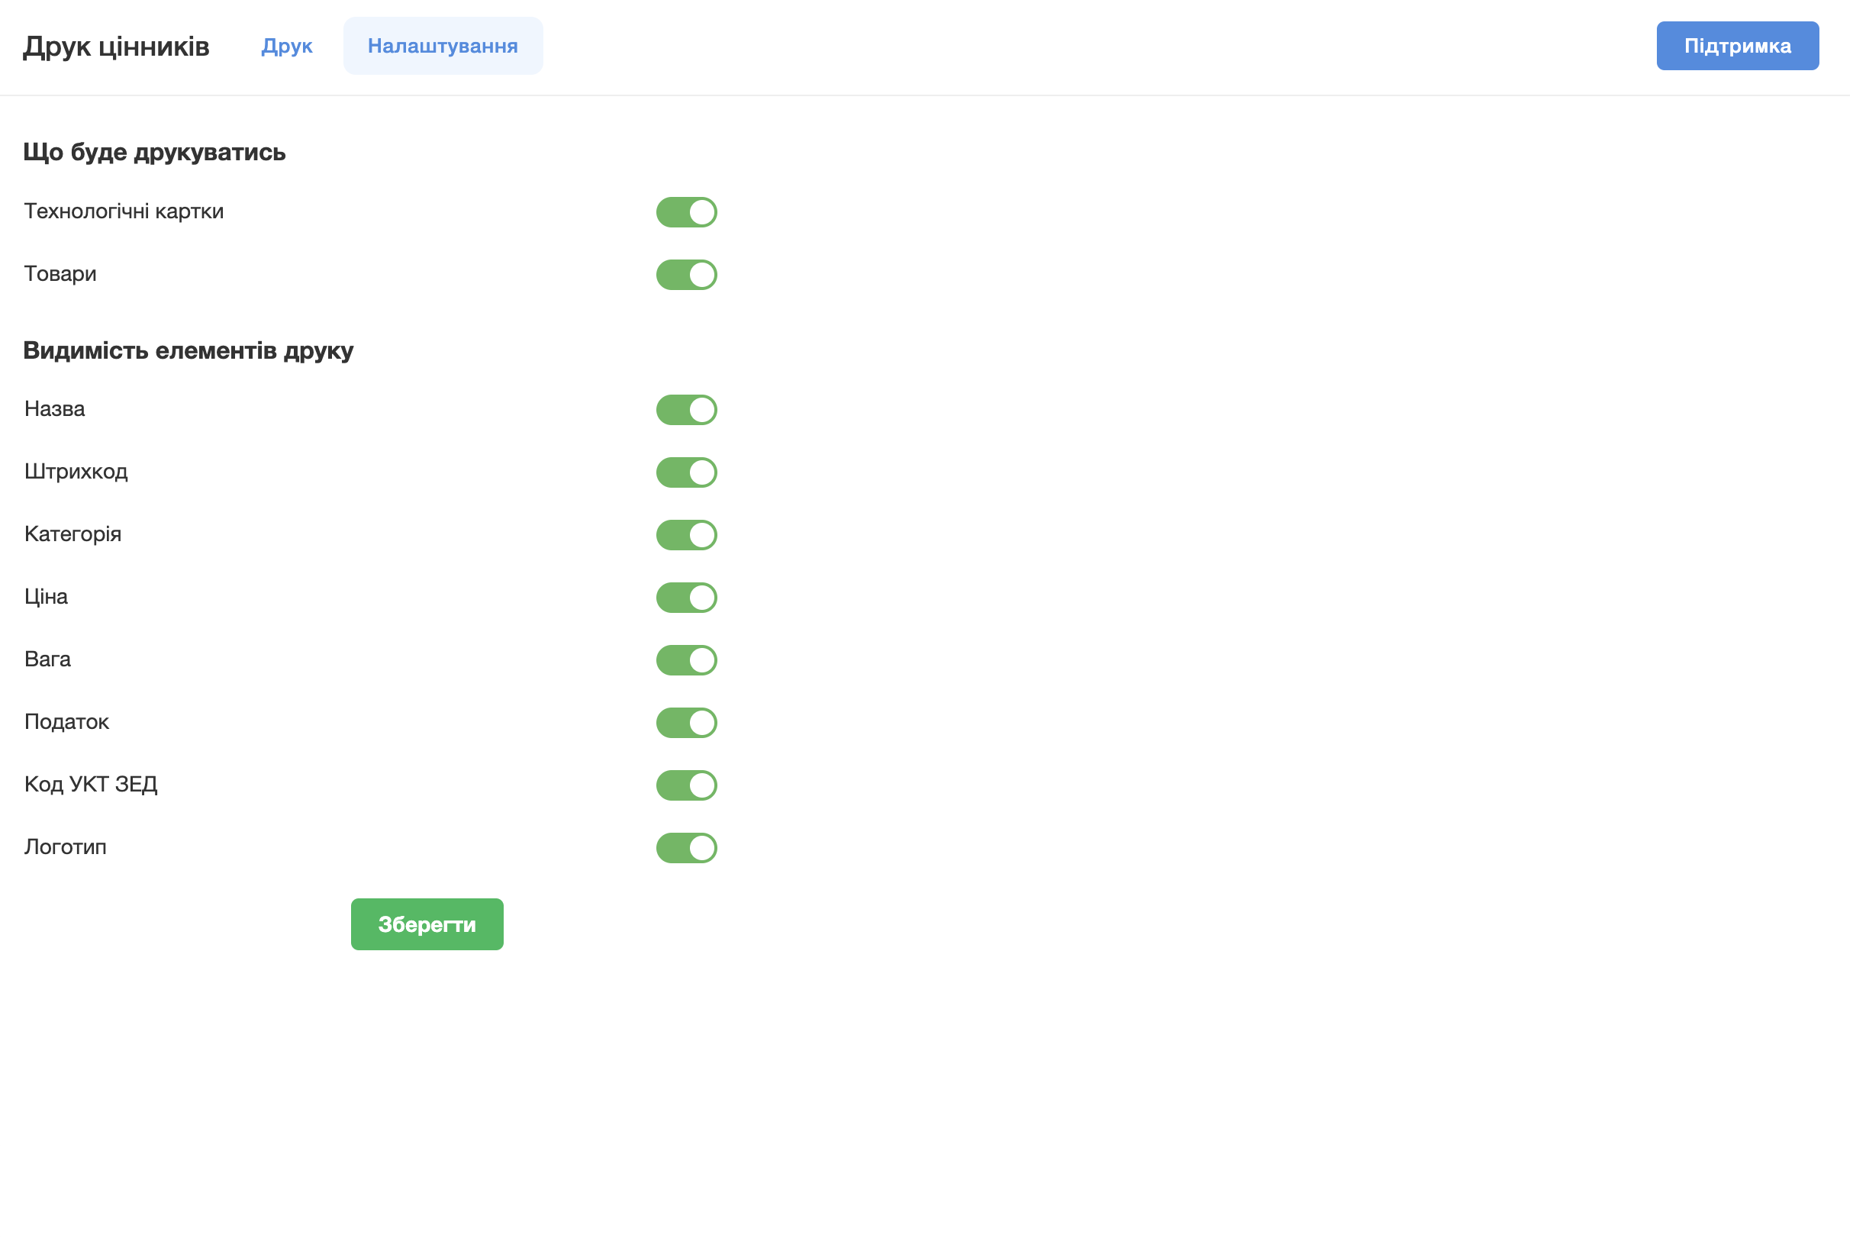This screenshot has width=1853, height=1238.
Task: Disable the Ціна visibility toggle
Action: [686, 598]
